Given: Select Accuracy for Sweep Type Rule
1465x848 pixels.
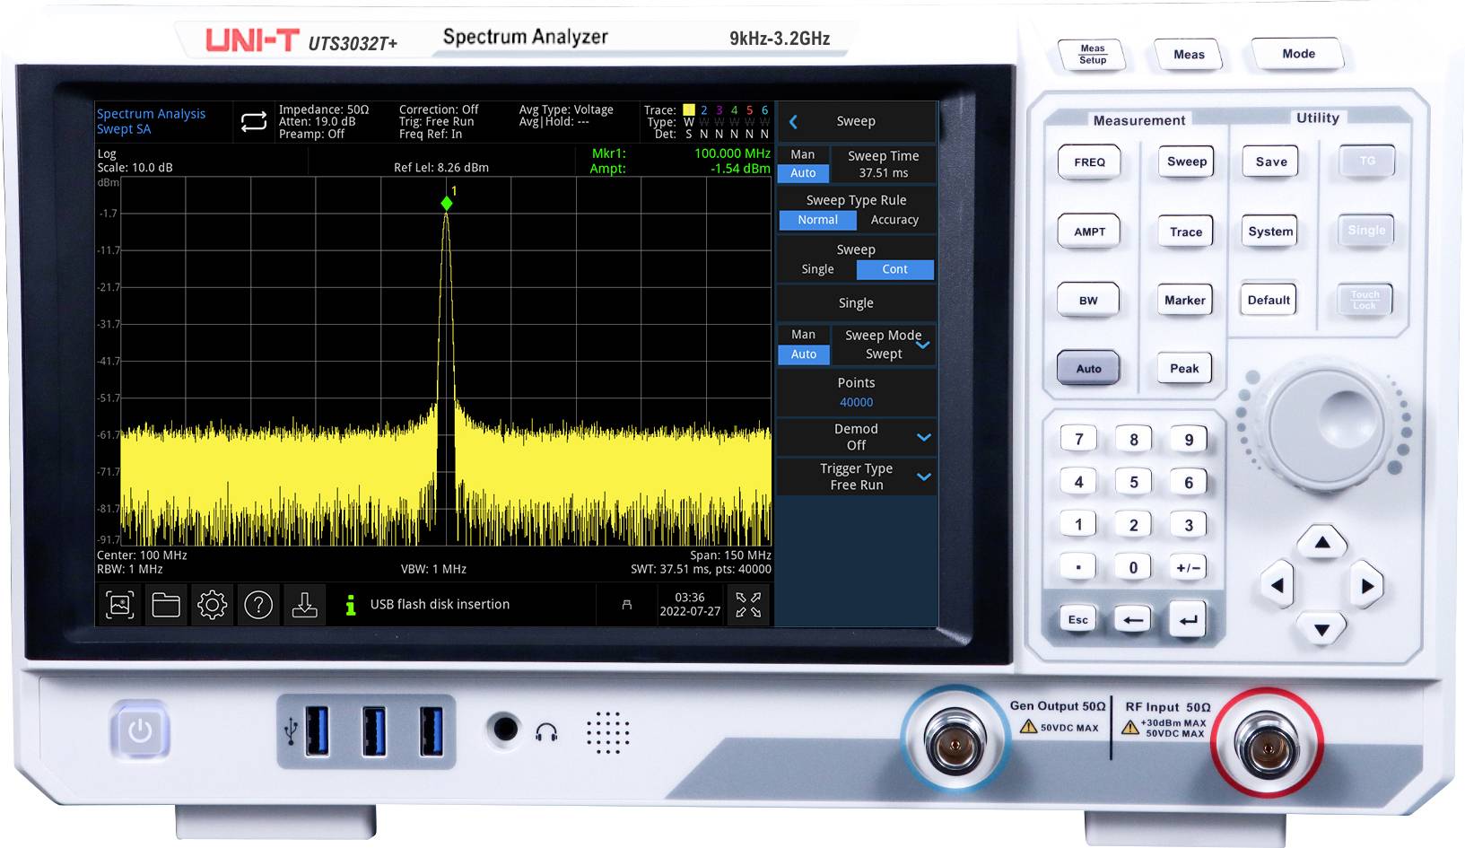Looking at the screenshot, I should click(x=895, y=220).
